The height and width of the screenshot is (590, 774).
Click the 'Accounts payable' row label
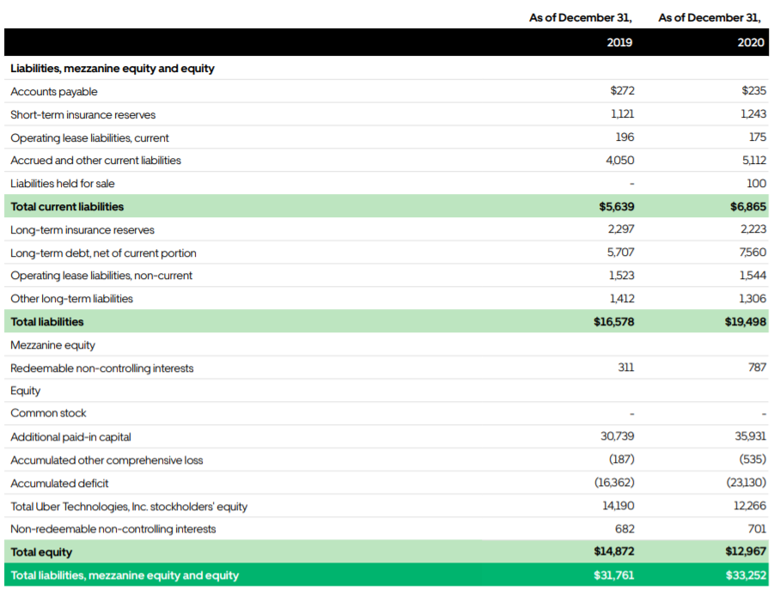(x=54, y=92)
